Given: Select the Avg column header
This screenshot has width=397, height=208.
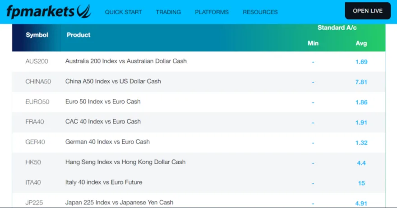Looking at the screenshot, I should (361, 43).
